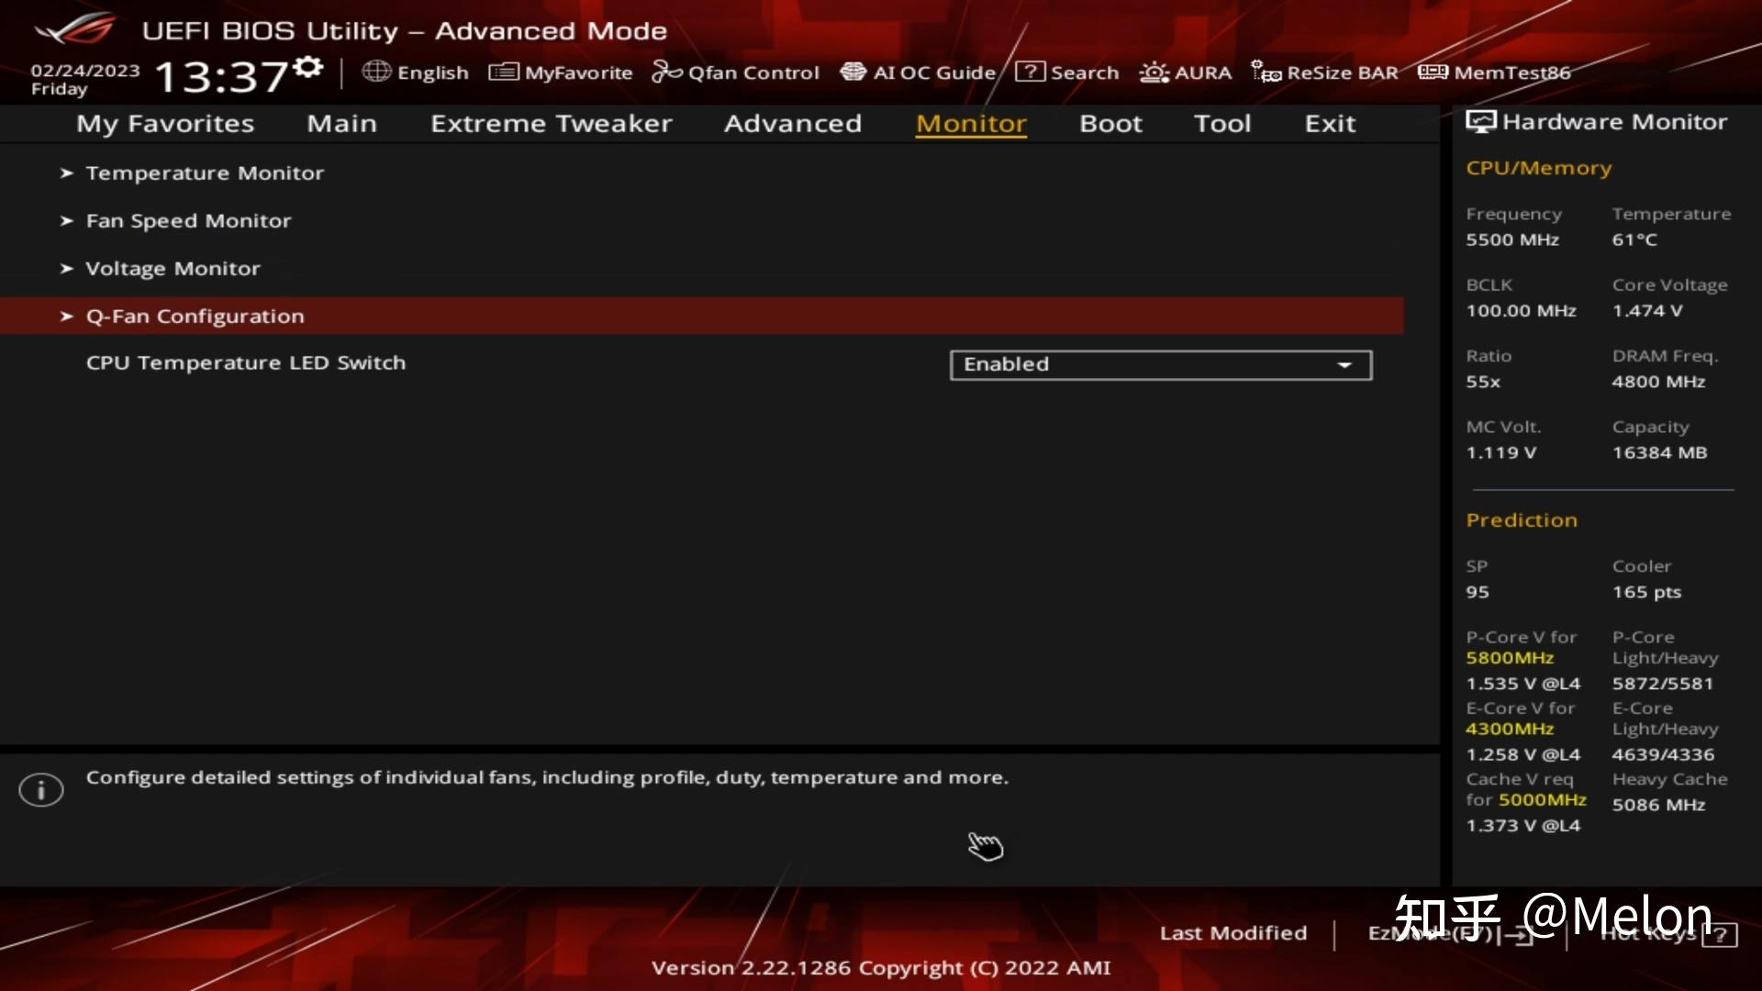Viewport: 1762px width, 991px height.
Task: Open Fan Speed Monitor submenu
Action: click(x=188, y=221)
